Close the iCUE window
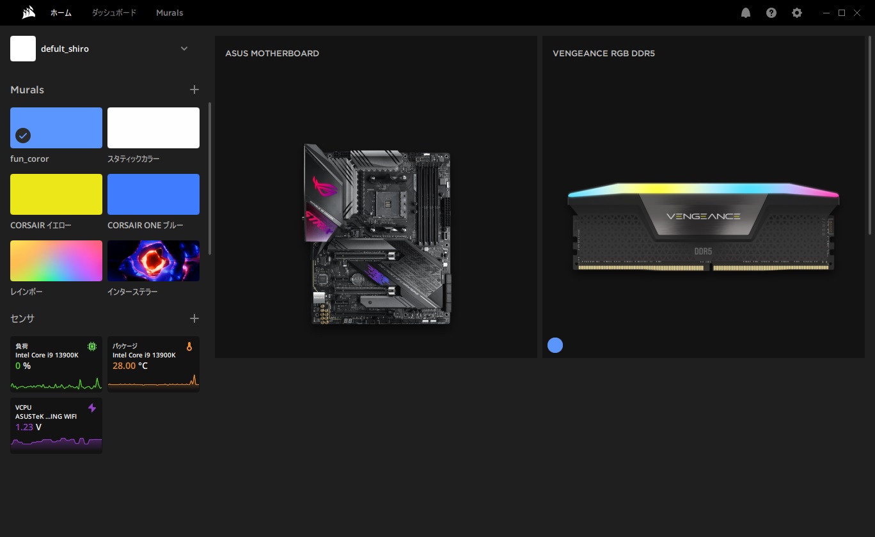875x537 pixels. pyautogui.click(x=857, y=13)
